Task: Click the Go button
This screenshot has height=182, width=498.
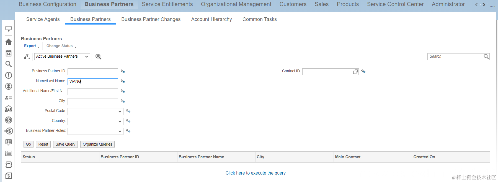Action: click(x=29, y=144)
